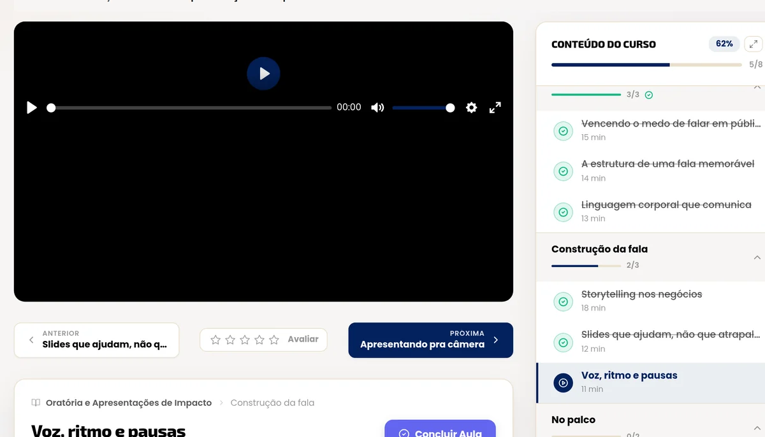Click the 11 min duration under Voz, ritmo e pausas
Screen dimensions: 765x437
(592, 389)
